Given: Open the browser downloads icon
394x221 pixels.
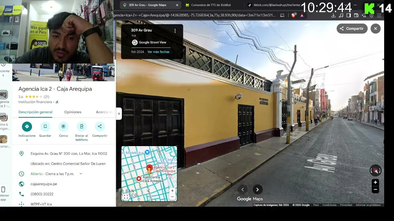Looking at the screenshot, I should pyautogui.click(x=333, y=15).
